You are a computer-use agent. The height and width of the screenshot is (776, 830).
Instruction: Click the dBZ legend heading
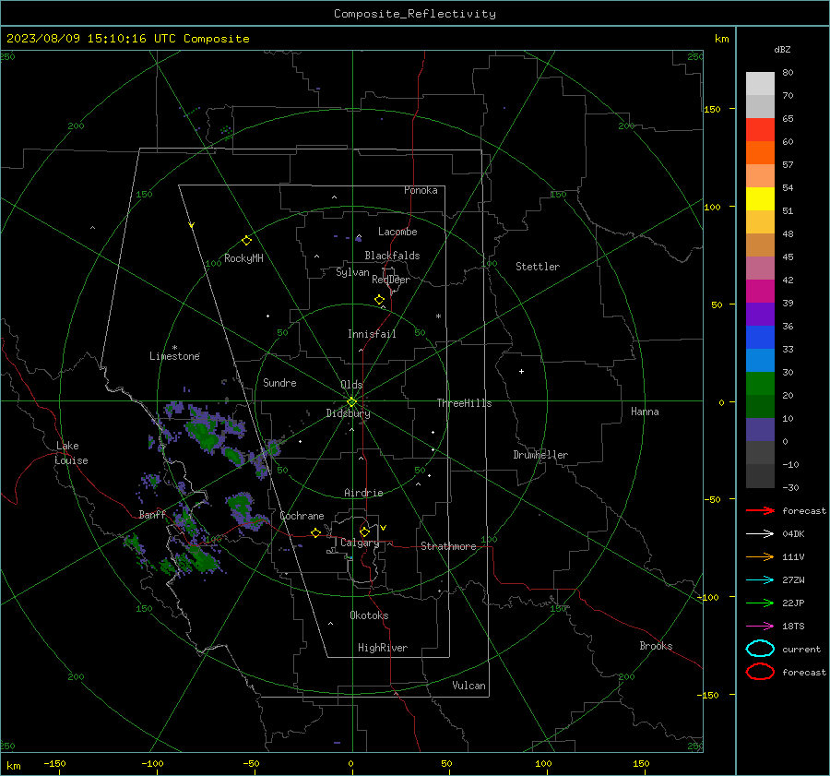782,50
